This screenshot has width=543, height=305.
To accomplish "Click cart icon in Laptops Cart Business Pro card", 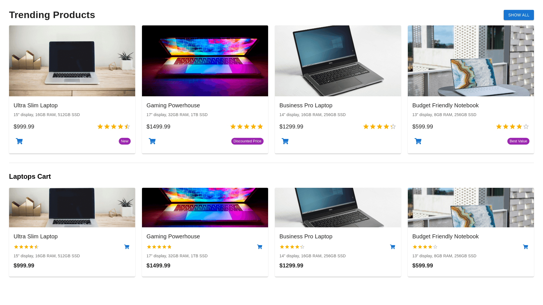I will pyautogui.click(x=393, y=247).
